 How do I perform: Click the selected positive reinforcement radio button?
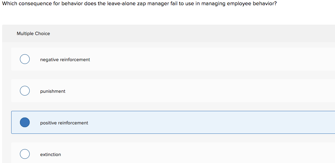coord(24,122)
